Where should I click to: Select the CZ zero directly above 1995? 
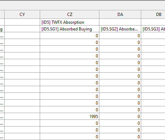[x=70, y=110]
